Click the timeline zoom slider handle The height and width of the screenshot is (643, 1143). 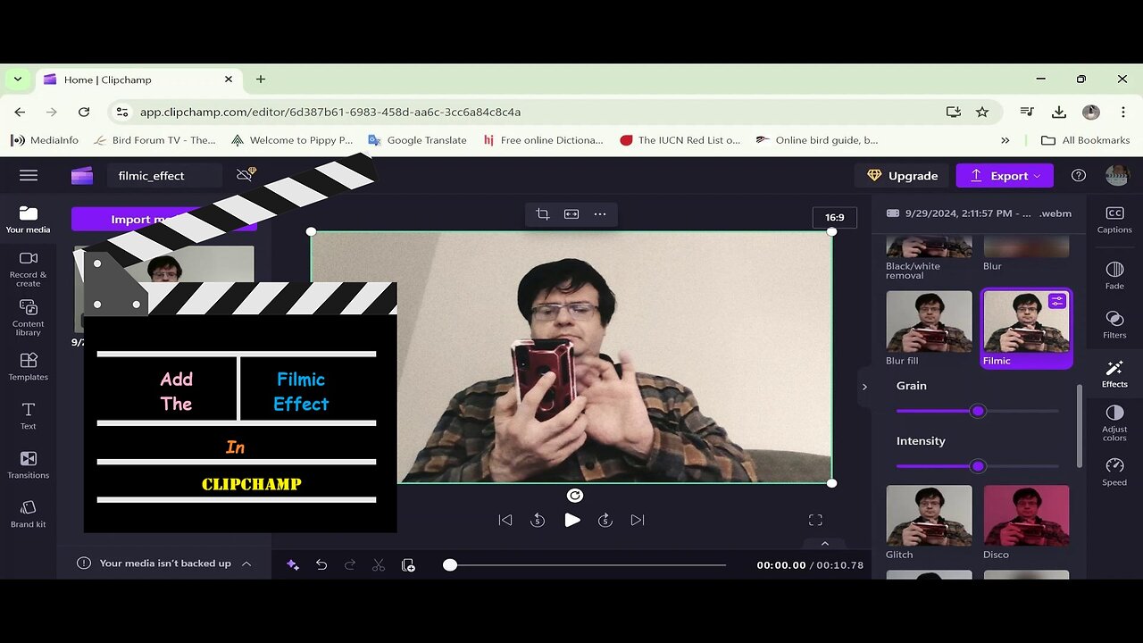[450, 564]
